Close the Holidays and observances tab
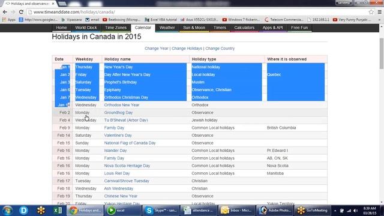The image size is (384, 216). point(53,4)
